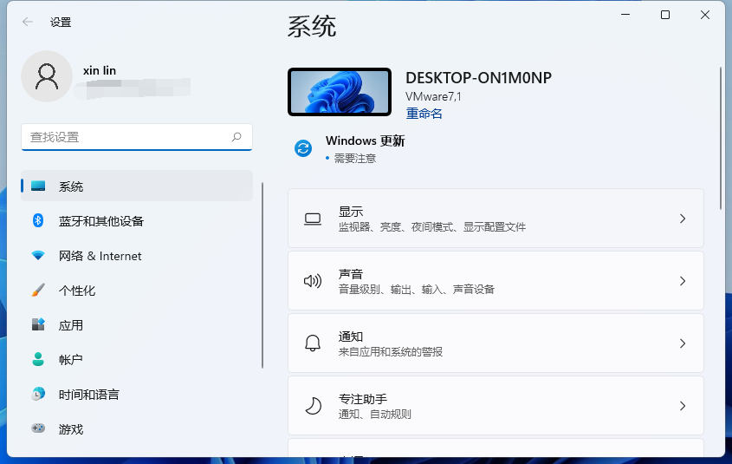Click the 专注助手 moon icon

pos(313,406)
